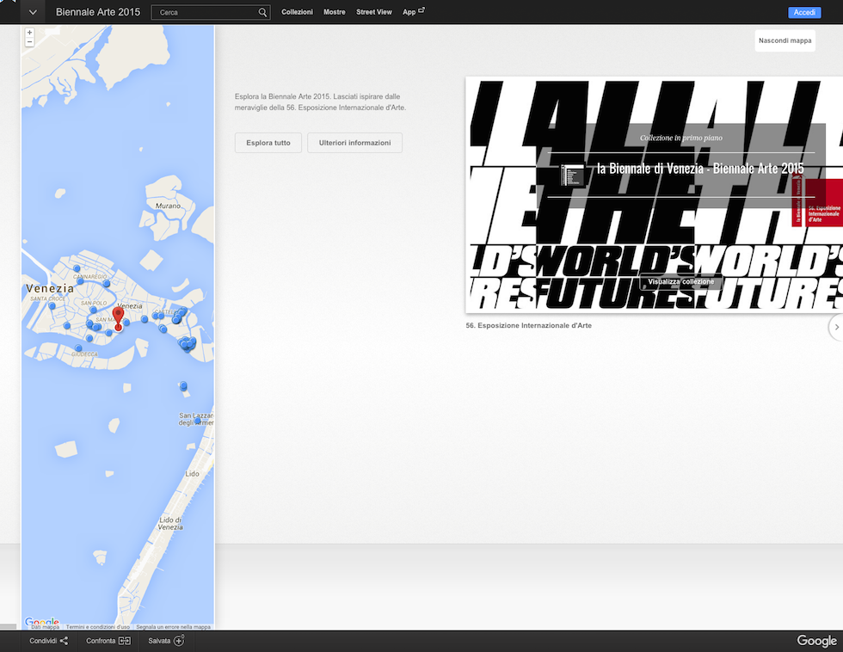Open the App external link
The width and height of the screenshot is (843, 652).
[x=414, y=12]
